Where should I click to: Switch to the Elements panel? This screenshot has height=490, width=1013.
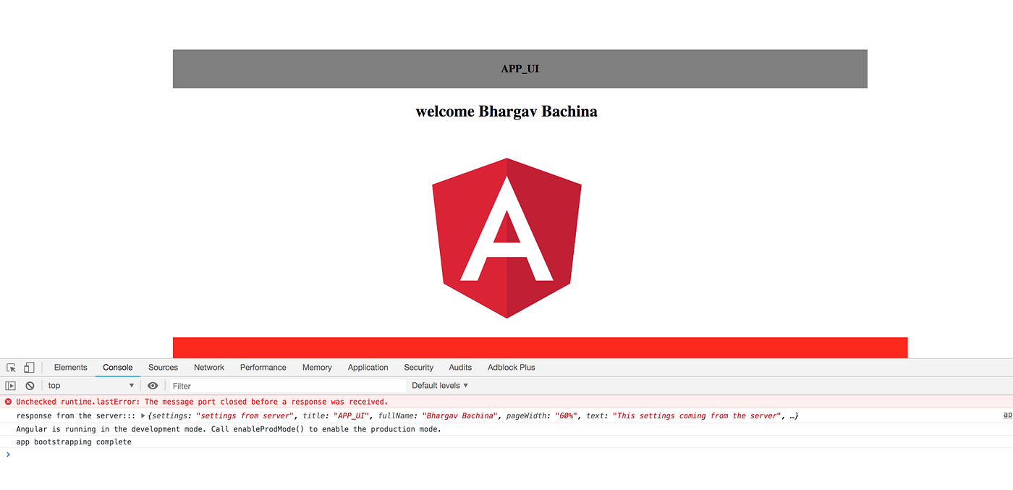point(70,367)
